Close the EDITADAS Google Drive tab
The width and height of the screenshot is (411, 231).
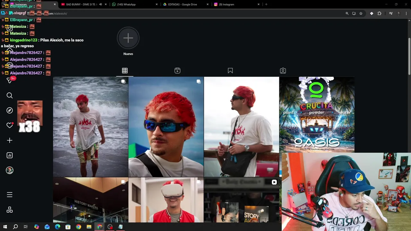tap(207, 4)
